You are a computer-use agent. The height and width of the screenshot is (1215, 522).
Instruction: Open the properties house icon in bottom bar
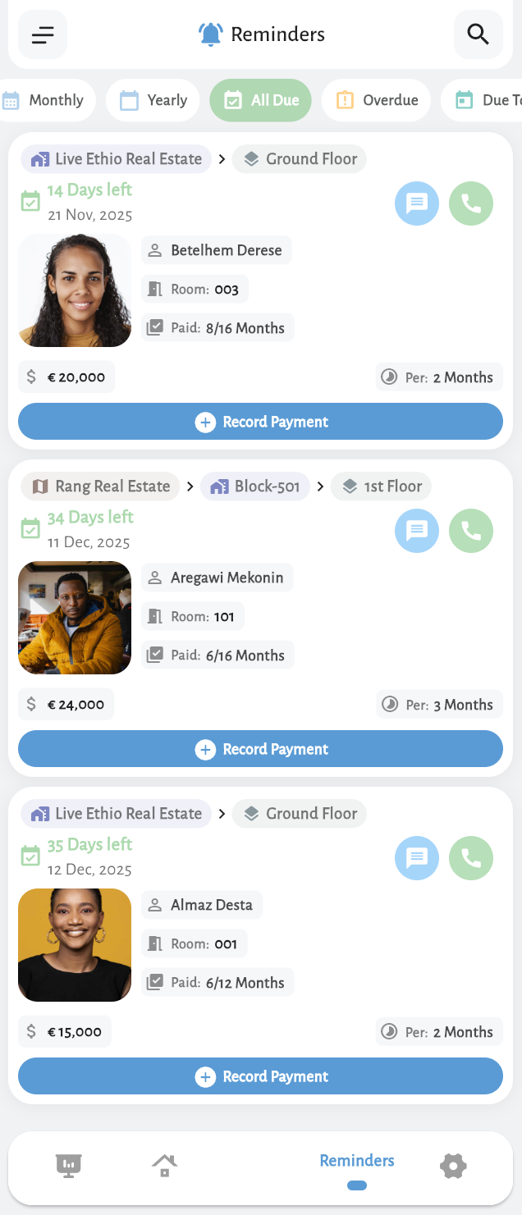164,1164
